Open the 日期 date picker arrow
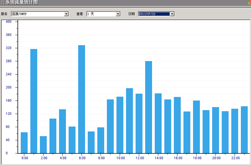The image size is (251, 166). [172, 14]
